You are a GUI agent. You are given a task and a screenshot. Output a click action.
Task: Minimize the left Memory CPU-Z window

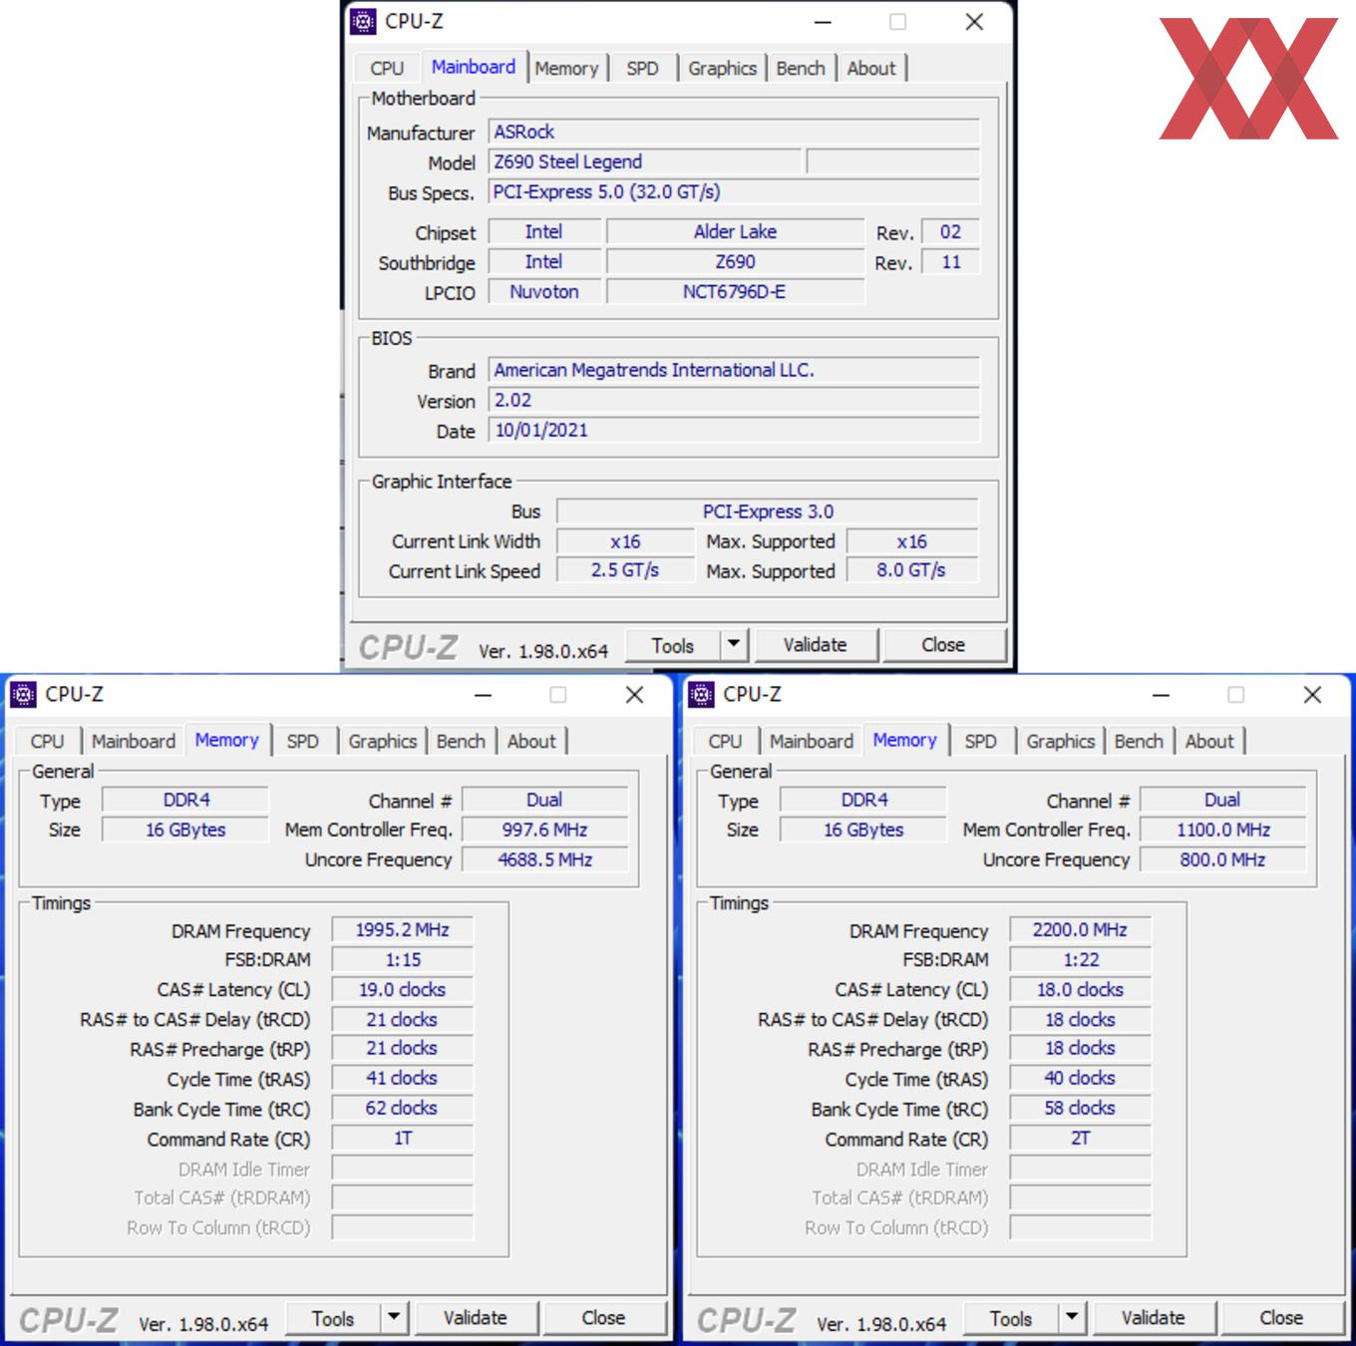pos(483,695)
